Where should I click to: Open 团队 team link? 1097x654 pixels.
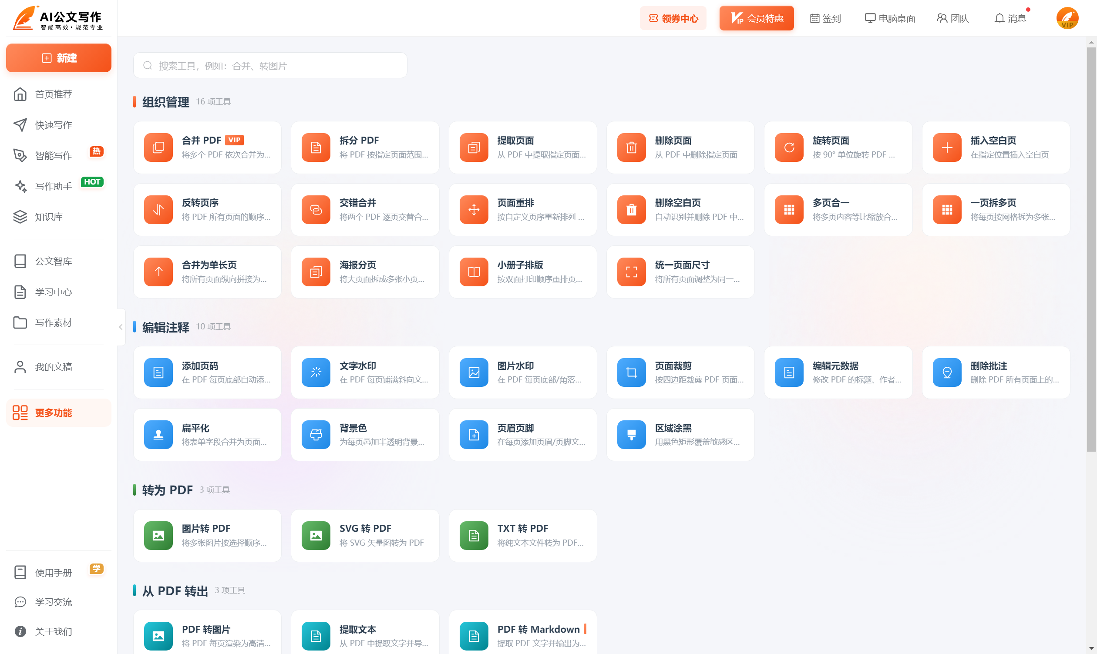point(952,18)
